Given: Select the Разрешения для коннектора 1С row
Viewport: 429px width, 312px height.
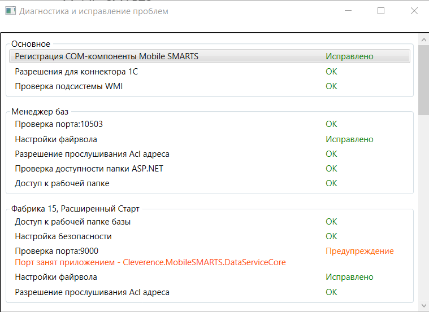Looking at the screenshot, I should coord(210,72).
